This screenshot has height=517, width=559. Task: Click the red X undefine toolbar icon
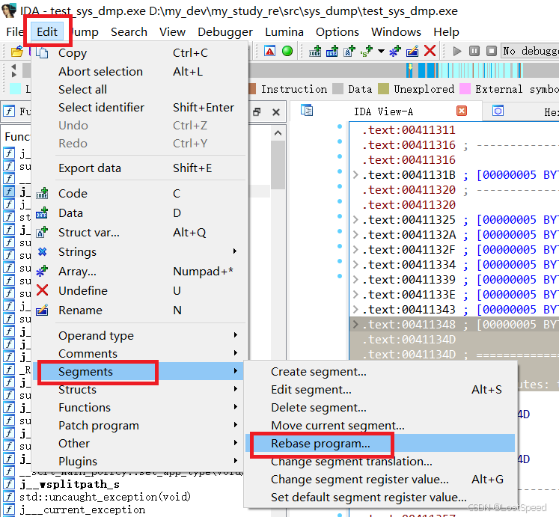point(430,51)
